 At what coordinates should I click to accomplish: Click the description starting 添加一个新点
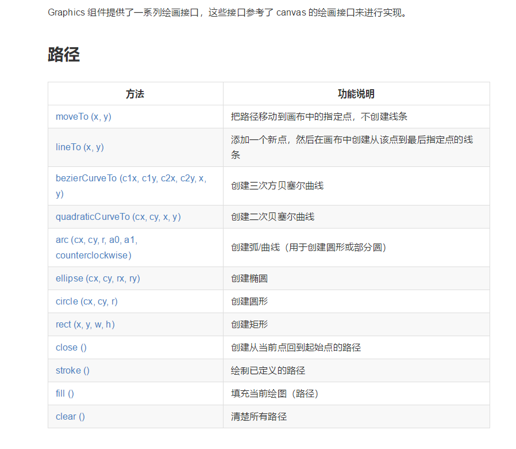pos(352,147)
